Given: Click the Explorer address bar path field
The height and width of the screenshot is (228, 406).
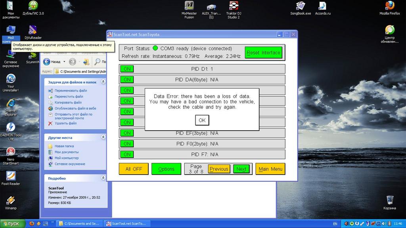Looking at the screenshot, I should [81, 72].
